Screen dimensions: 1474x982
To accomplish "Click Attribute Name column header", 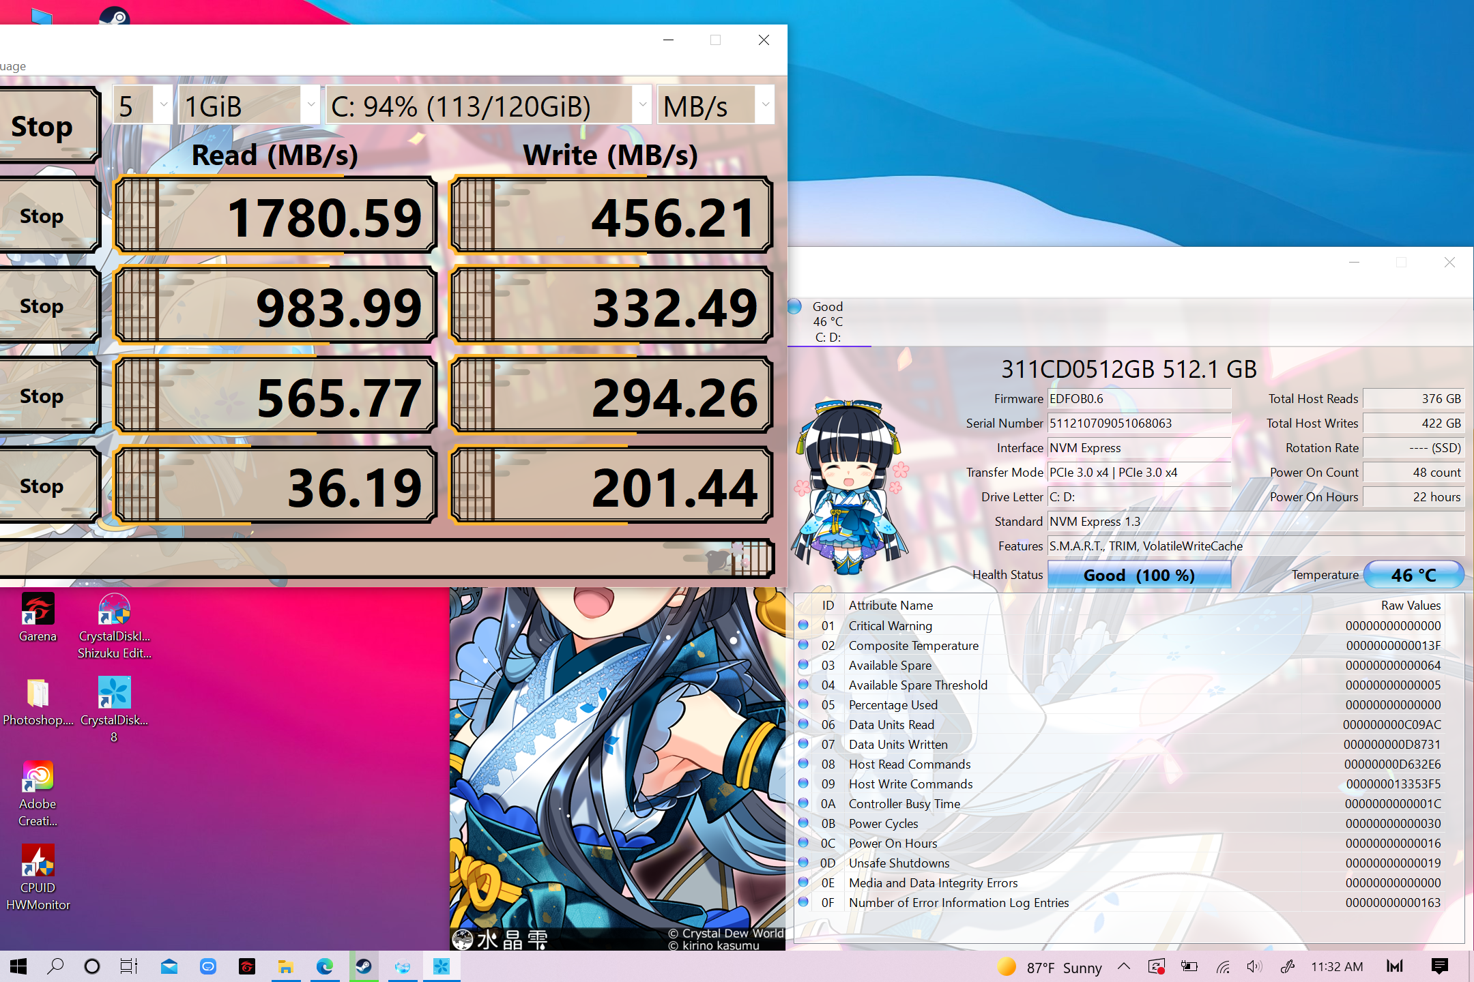I will 891,605.
